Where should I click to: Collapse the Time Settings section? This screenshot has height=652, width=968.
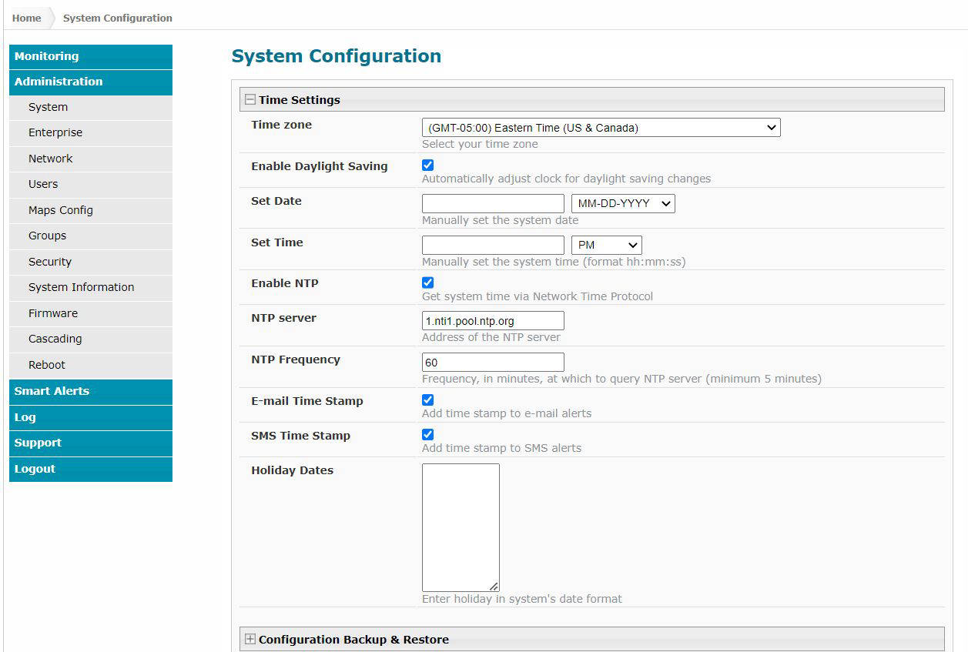(x=250, y=99)
